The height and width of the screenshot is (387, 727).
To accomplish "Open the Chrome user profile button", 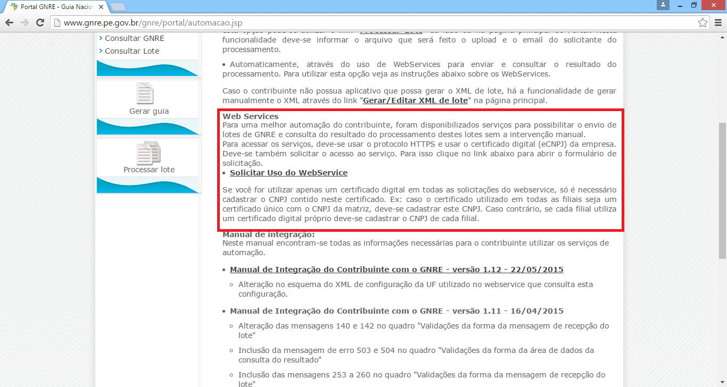I will 663,5.
